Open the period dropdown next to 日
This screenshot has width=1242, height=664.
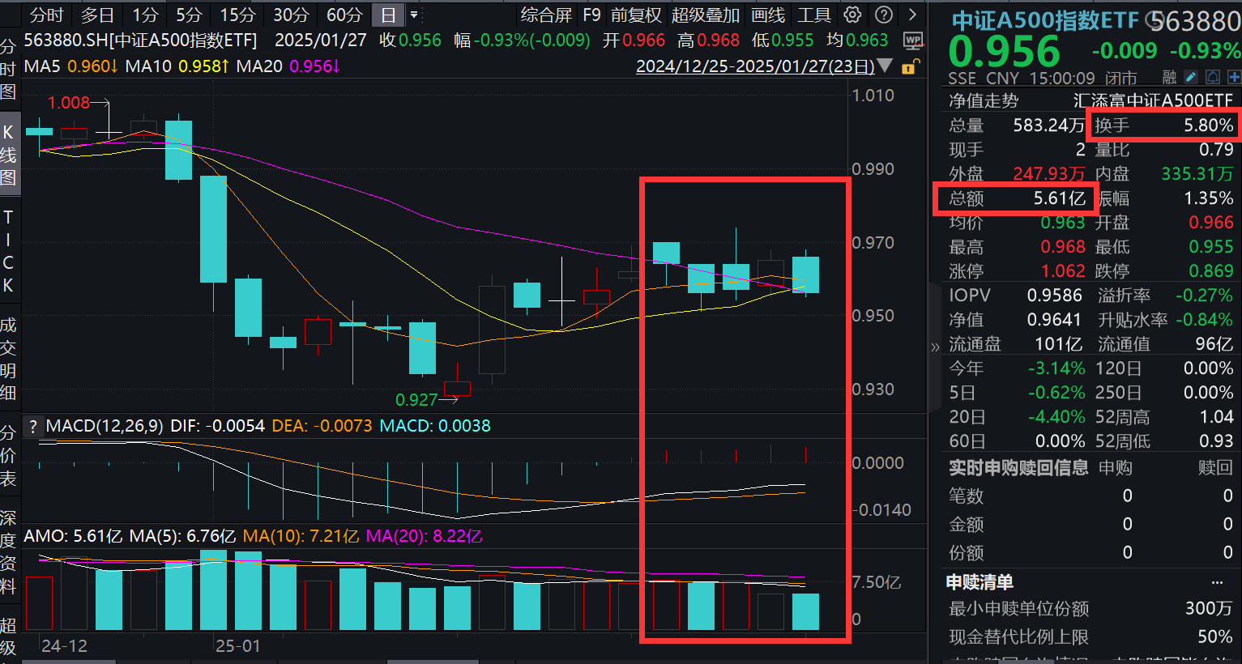tap(415, 15)
